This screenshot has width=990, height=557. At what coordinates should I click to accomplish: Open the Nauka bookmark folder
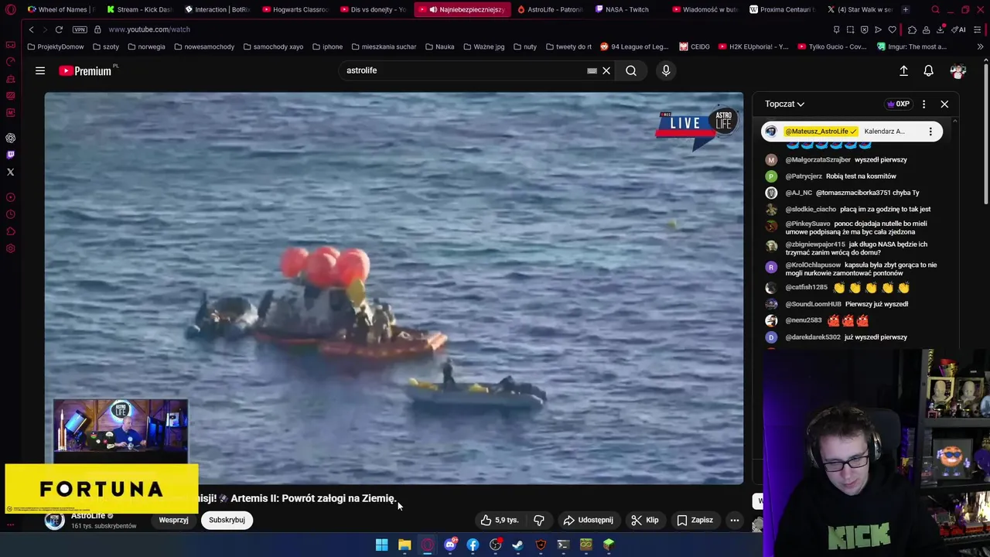(x=439, y=46)
